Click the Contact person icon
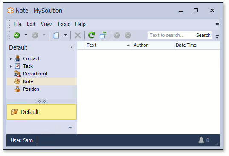 17,58
